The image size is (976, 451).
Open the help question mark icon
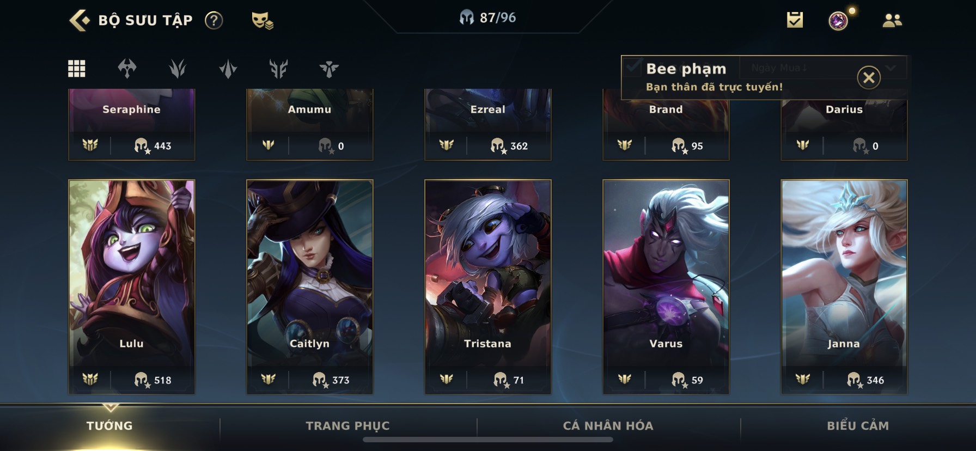tap(213, 21)
